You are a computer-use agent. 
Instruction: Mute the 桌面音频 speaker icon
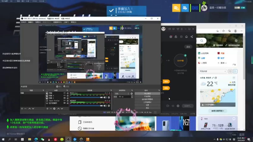pyautogui.click(x=105, y=106)
